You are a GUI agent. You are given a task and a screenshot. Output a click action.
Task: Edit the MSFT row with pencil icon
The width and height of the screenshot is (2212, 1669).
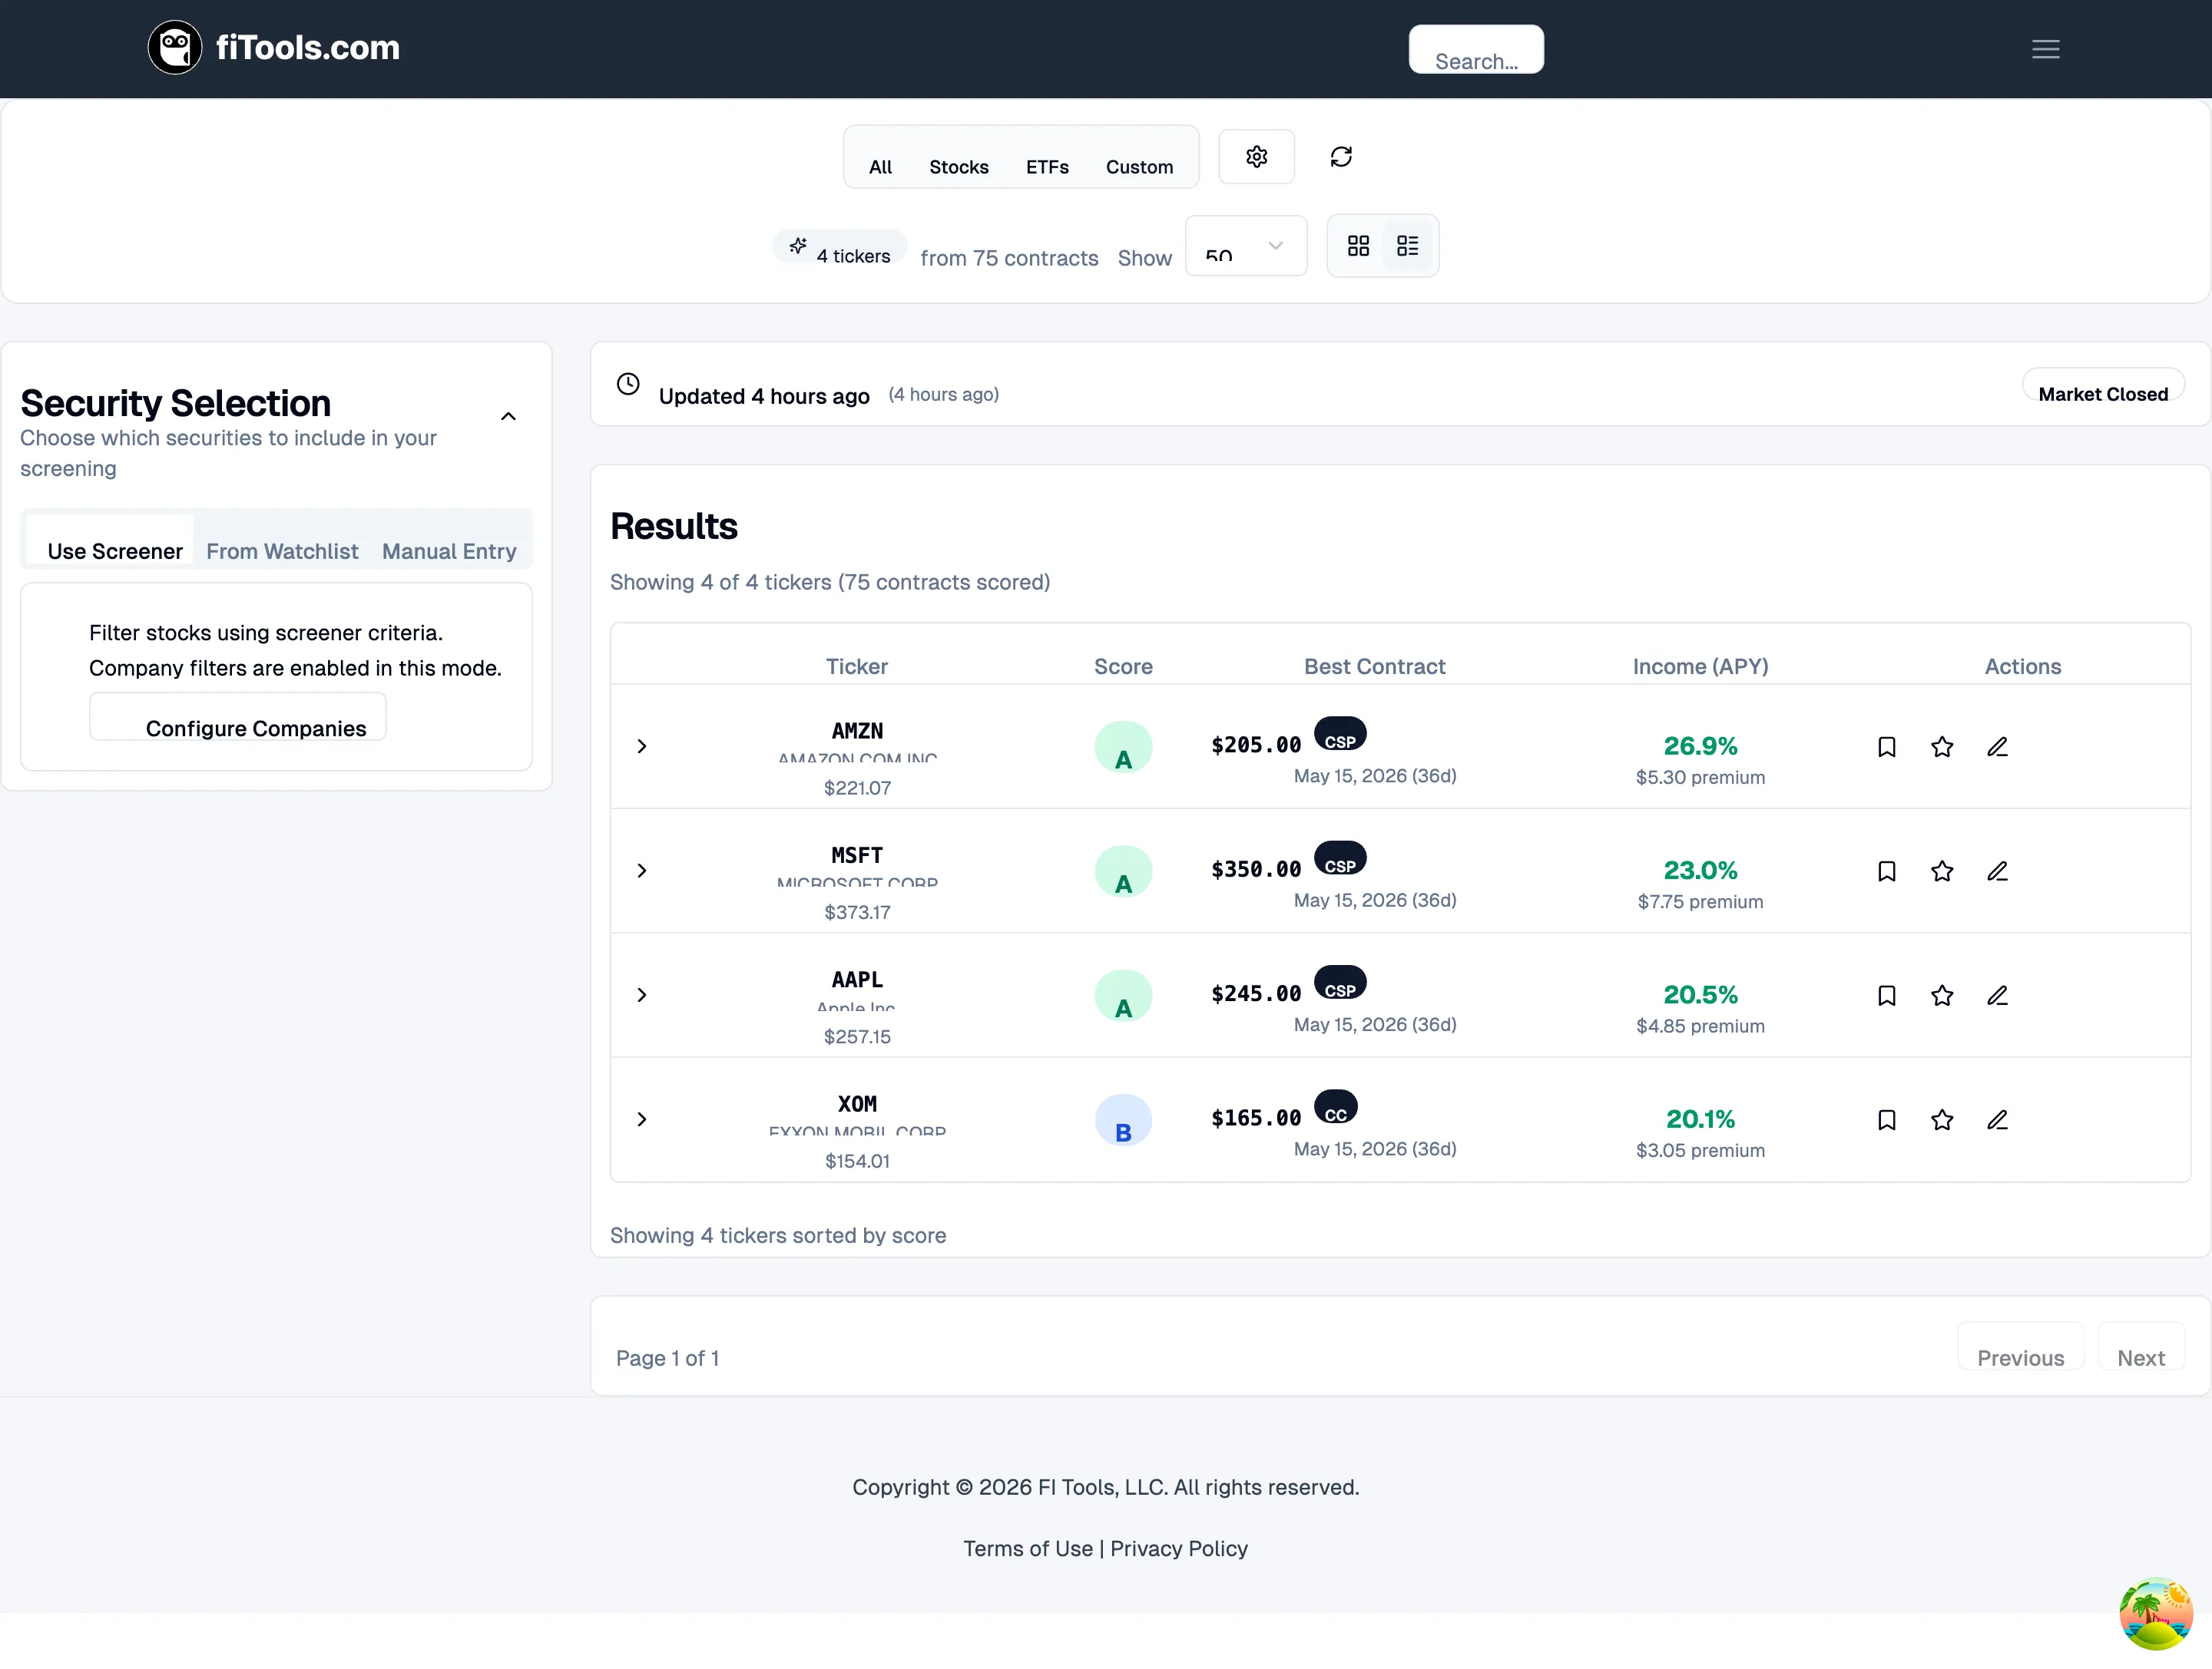(x=1997, y=871)
